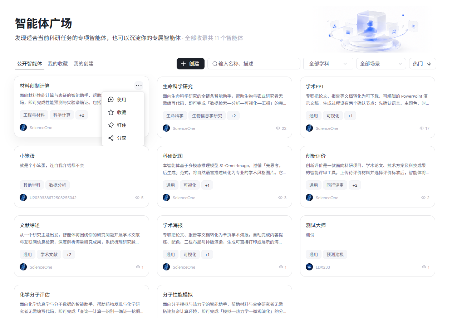
Task: Expand the +1 tags on 科研配图 card
Action: pos(207,185)
